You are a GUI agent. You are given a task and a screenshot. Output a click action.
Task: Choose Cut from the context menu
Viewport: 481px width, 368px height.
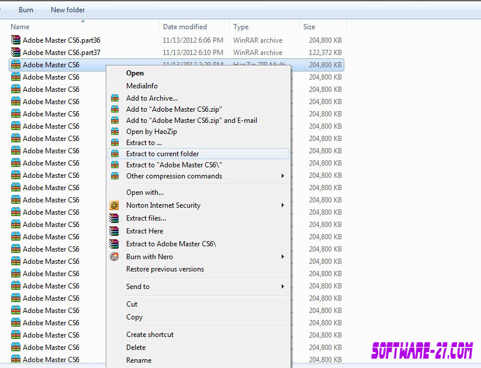point(132,304)
